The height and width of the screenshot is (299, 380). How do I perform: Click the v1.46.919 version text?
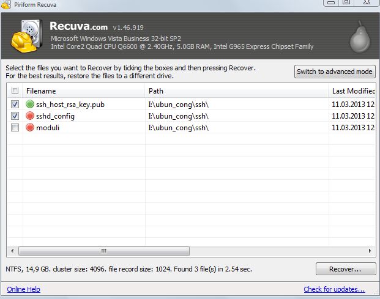(129, 28)
